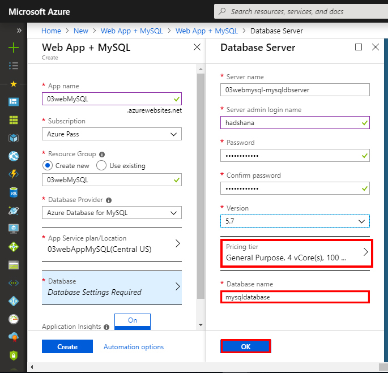The image size is (388, 373).
Task: Show Database Provider info tooltip icon
Action: (109, 200)
